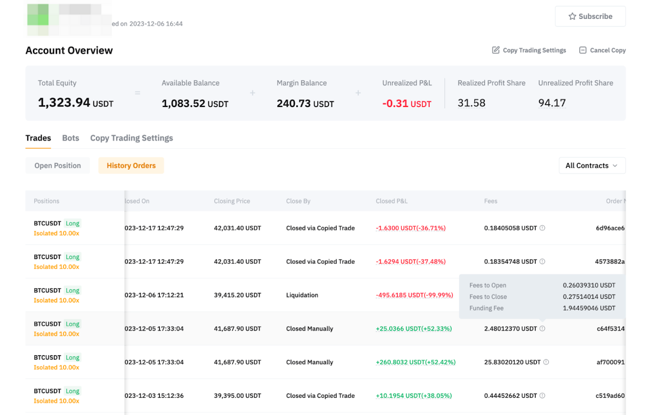
Task: Switch to the Bots tab
Action: pyautogui.click(x=70, y=138)
